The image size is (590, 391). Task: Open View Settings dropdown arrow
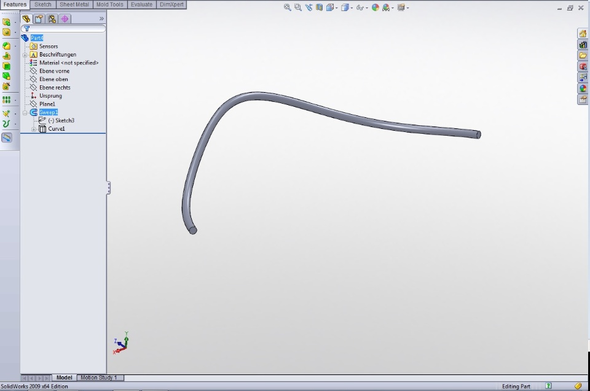click(407, 8)
